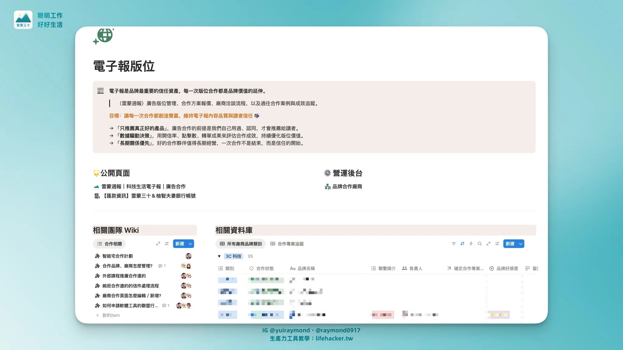This screenshot has width=623, height=350.
Task: Open the filter icon on 相關資料庫 toolbar
Action: 454,244
